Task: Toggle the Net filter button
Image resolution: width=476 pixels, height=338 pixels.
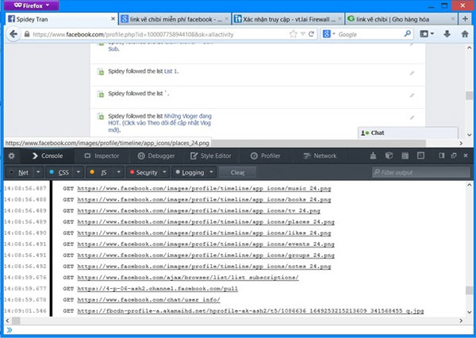Action: pos(19,172)
